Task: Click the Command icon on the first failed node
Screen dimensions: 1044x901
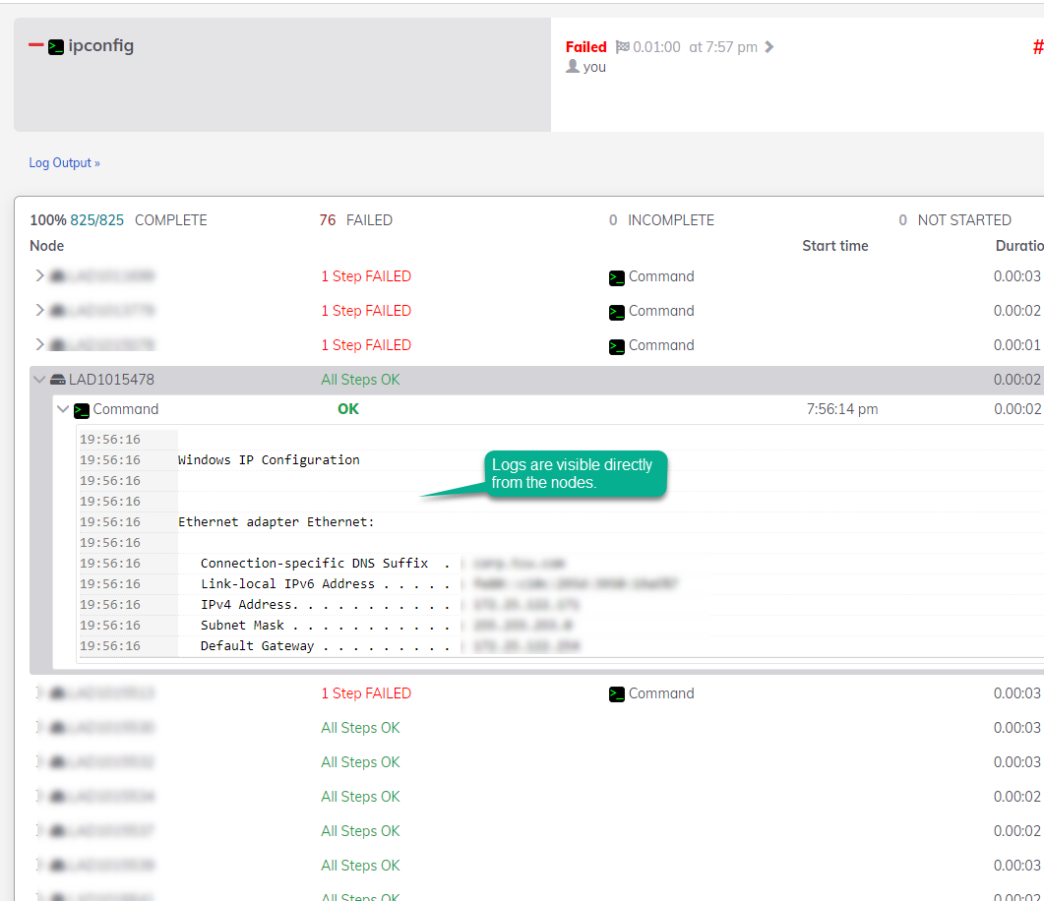Action: point(617,276)
